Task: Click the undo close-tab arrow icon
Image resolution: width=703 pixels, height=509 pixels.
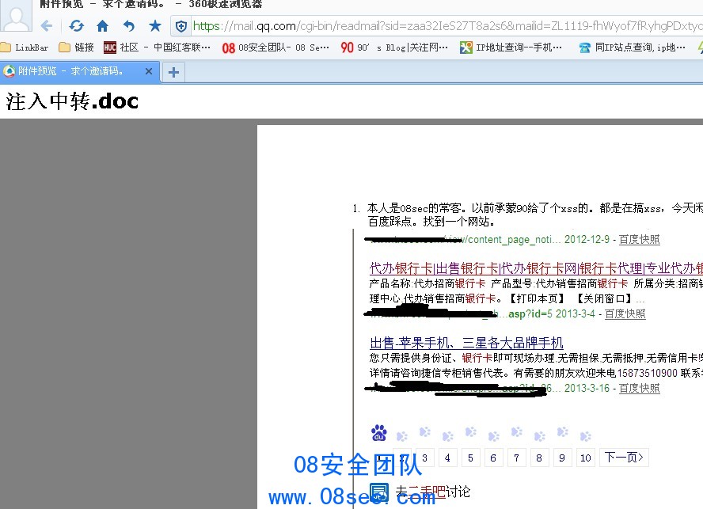Action: [x=129, y=26]
